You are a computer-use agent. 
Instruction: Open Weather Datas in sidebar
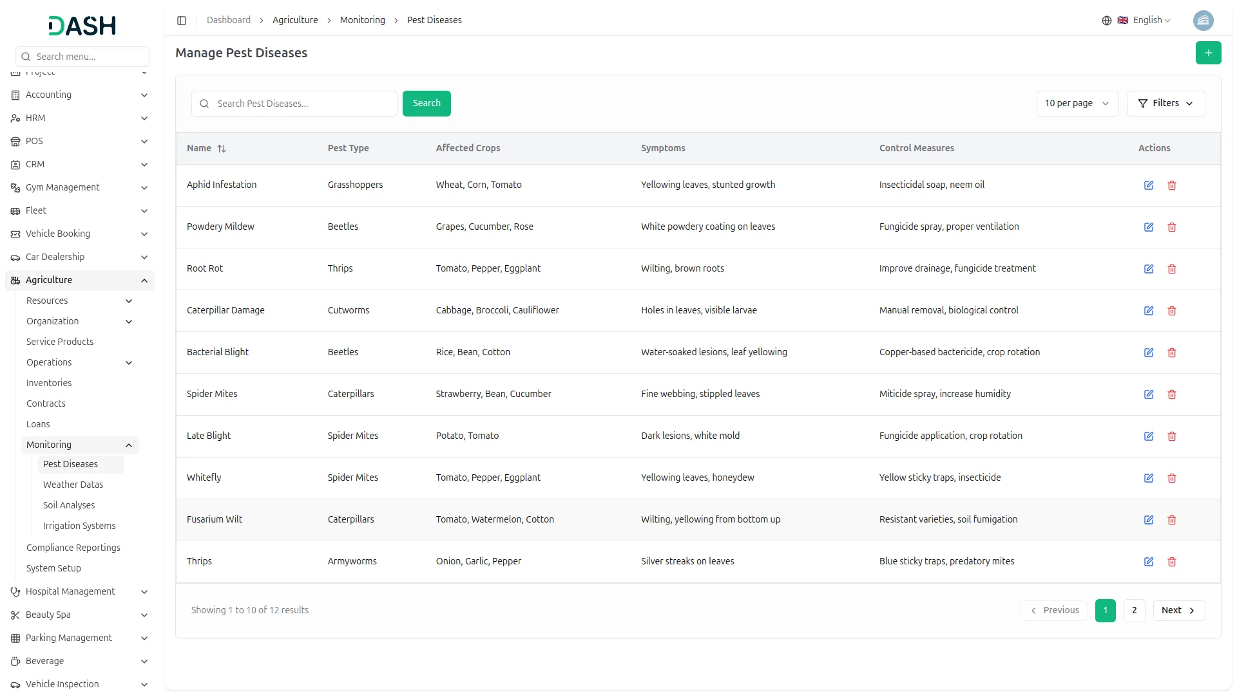pos(73,485)
